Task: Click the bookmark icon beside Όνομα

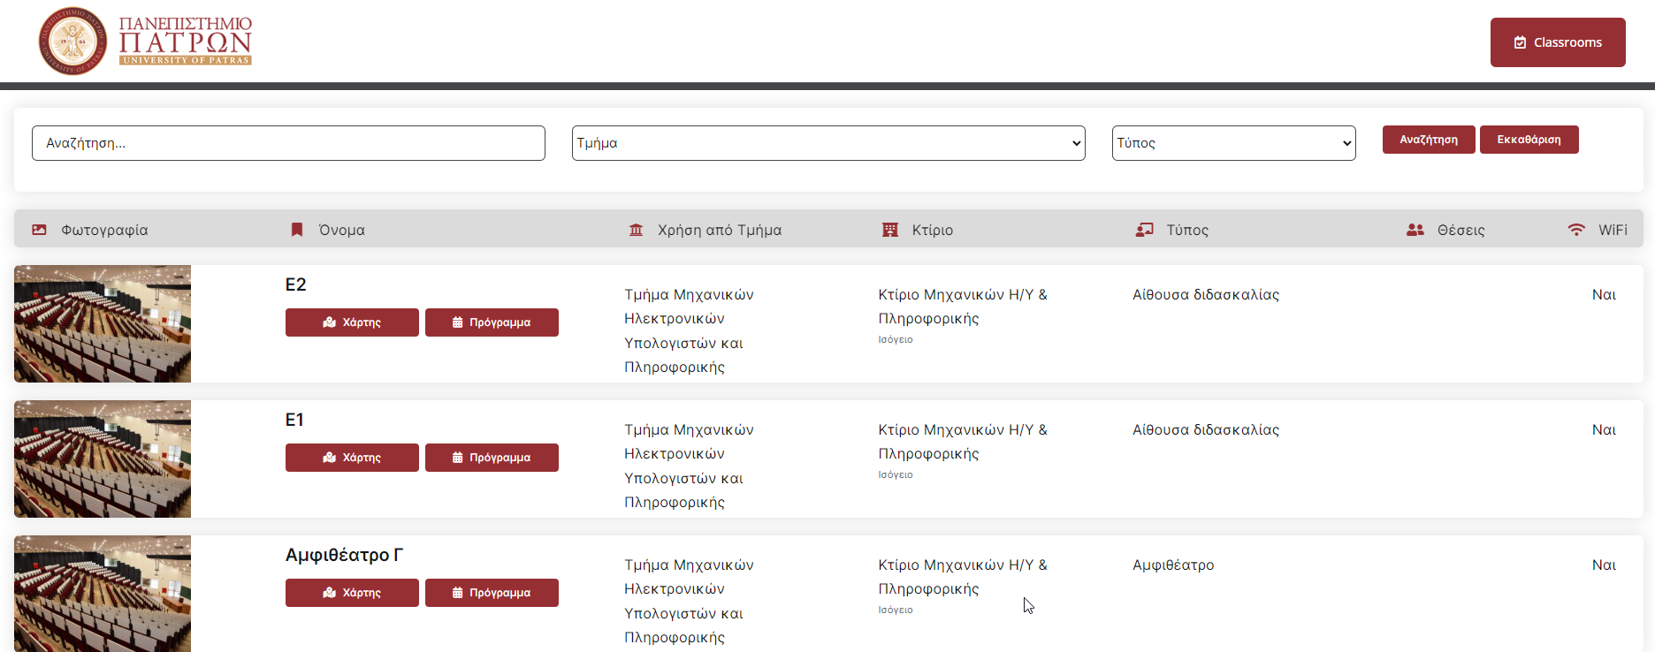Action: pos(297,230)
